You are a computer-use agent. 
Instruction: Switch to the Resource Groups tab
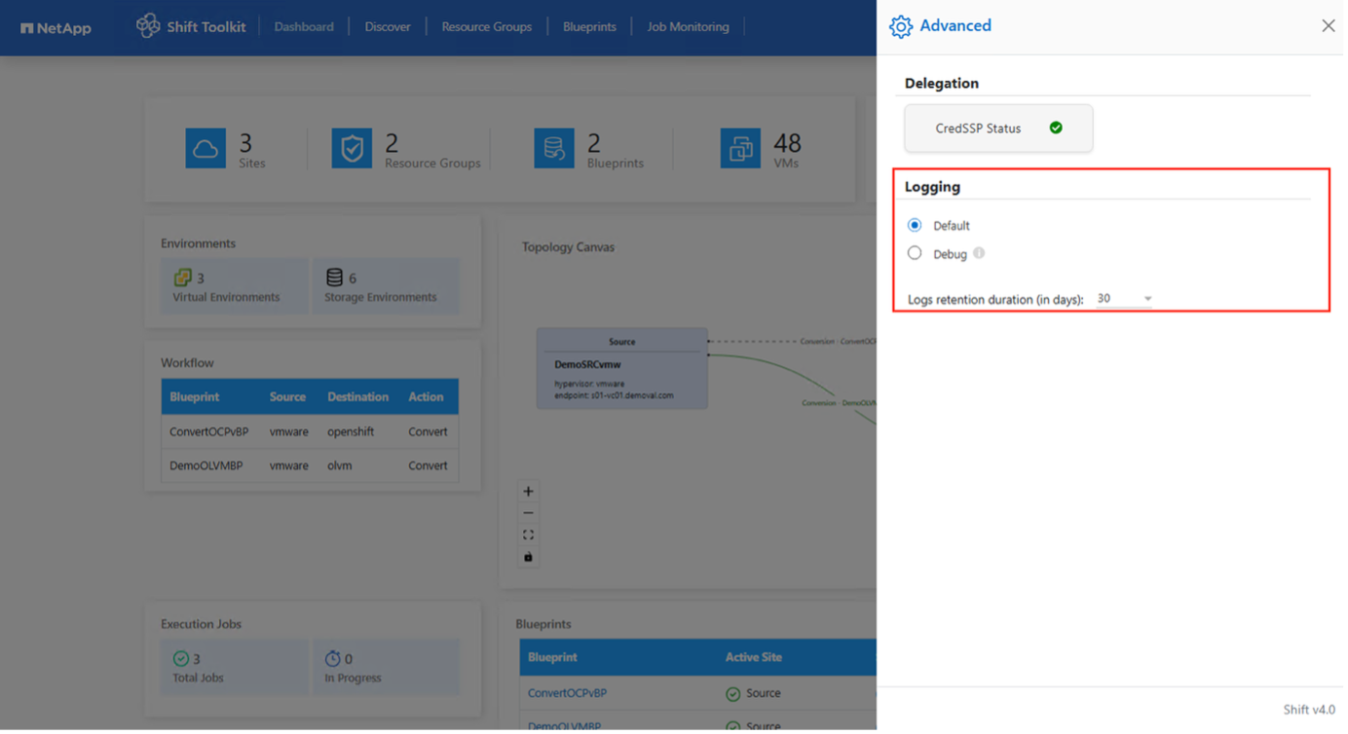pyautogui.click(x=486, y=27)
